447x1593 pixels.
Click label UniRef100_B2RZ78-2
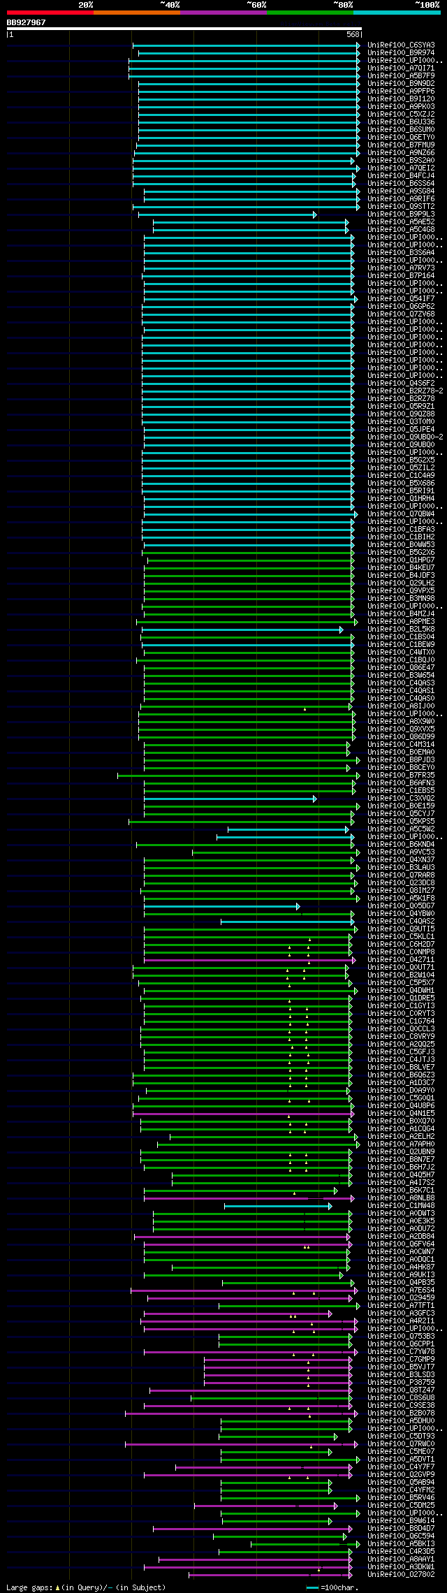(x=406, y=391)
